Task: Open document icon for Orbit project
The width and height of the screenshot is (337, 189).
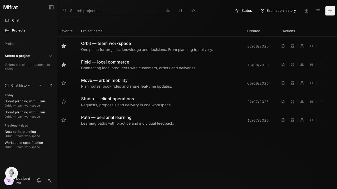Action: 283,46
